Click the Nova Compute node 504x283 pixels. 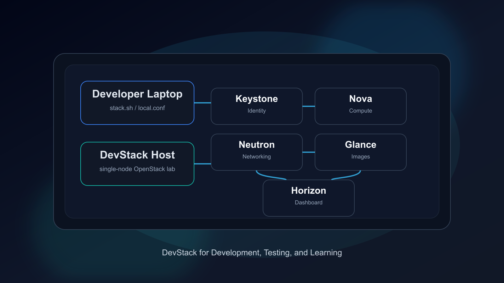[x=361, y=106]
